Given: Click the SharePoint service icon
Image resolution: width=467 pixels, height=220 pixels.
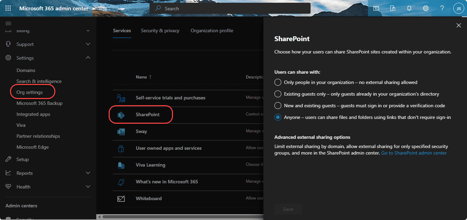Looking at the screenshot, I should (121, 115).
